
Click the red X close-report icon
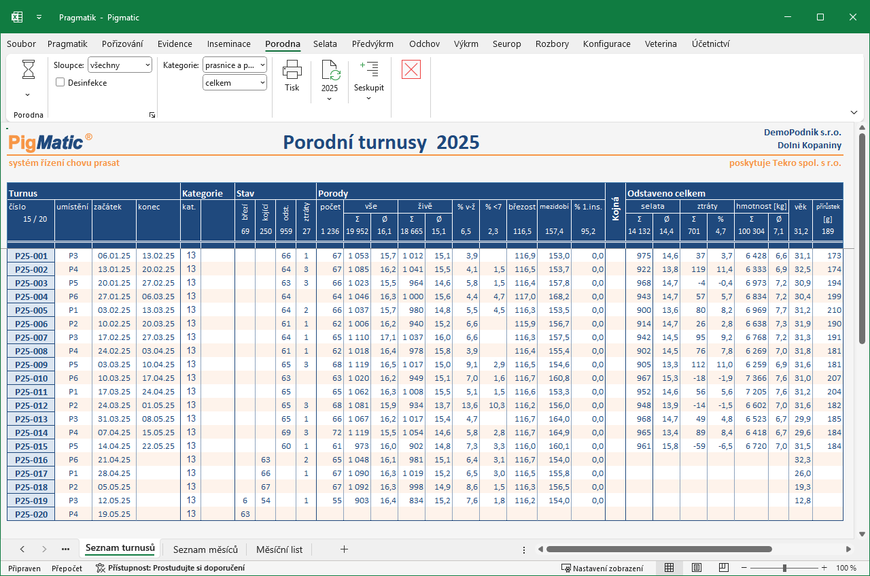pyautogui.click(x=411, y=69)
